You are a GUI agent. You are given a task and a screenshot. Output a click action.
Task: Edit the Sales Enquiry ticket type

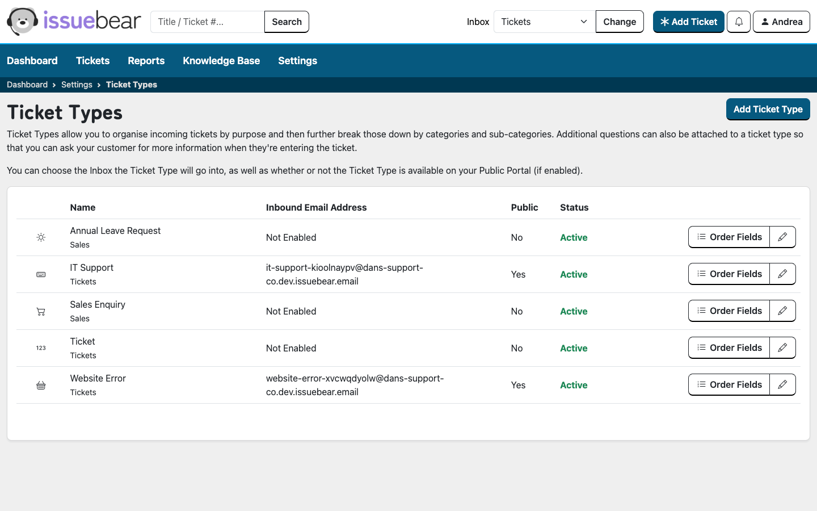(782, 311)
